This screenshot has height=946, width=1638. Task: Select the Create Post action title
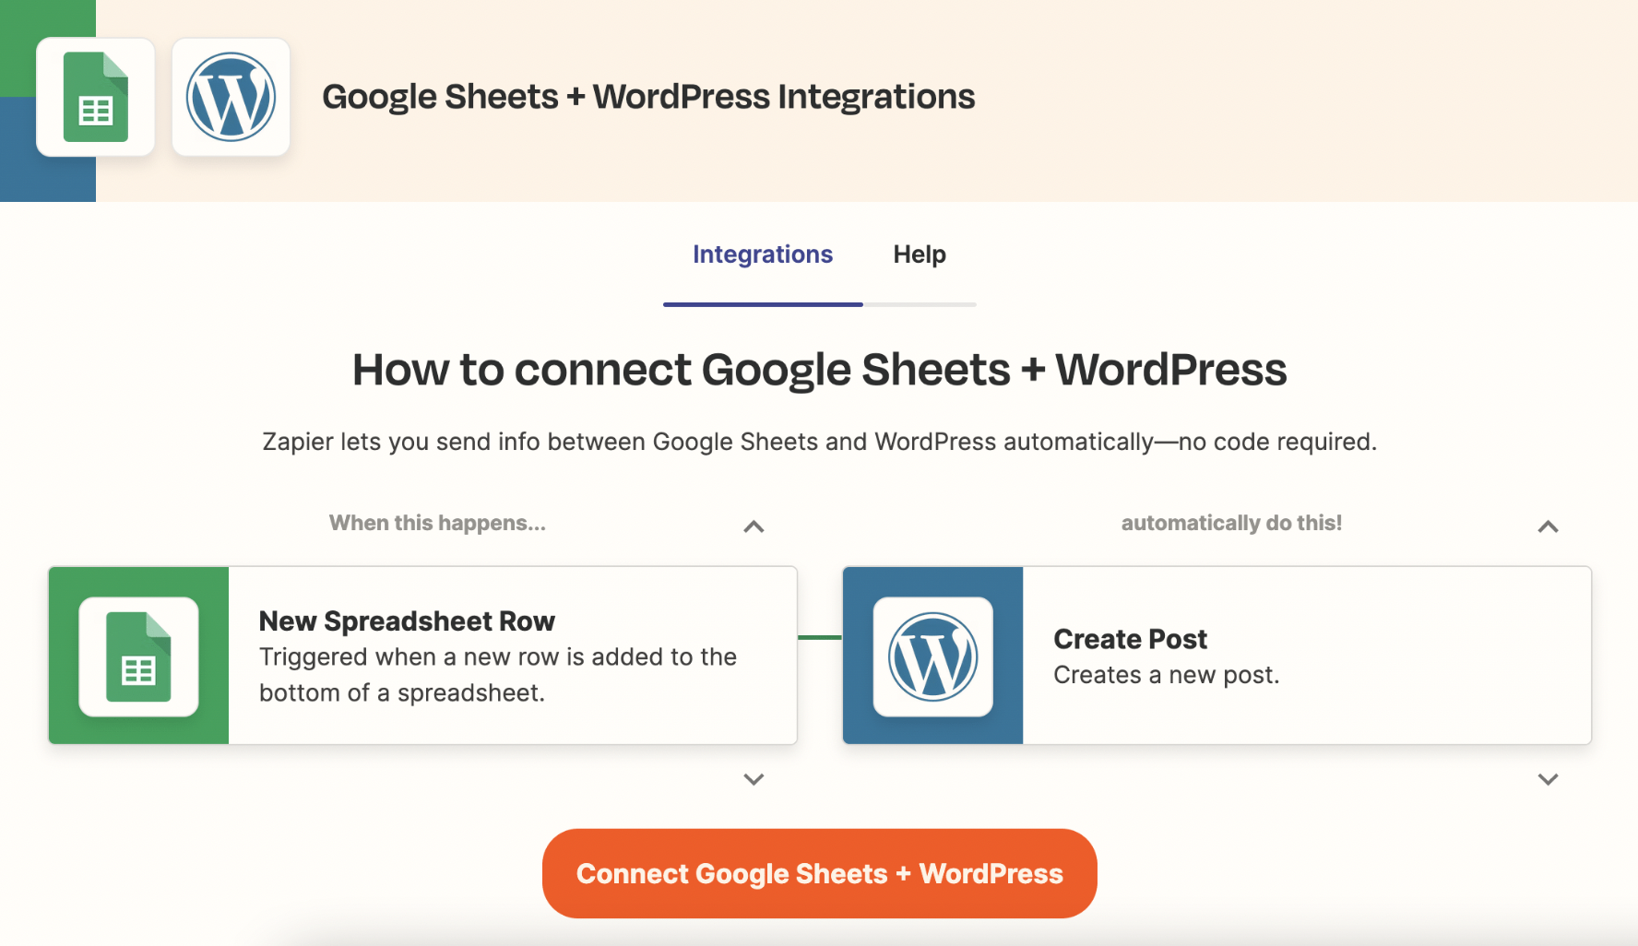click(1130, 639)
